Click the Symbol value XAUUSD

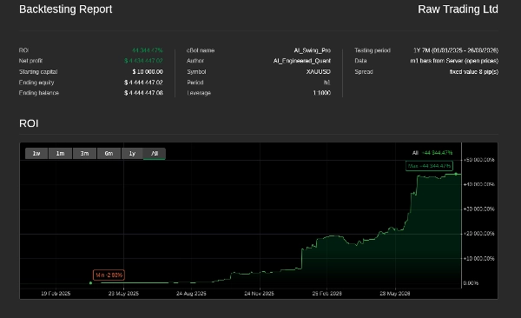coord(319,71)
